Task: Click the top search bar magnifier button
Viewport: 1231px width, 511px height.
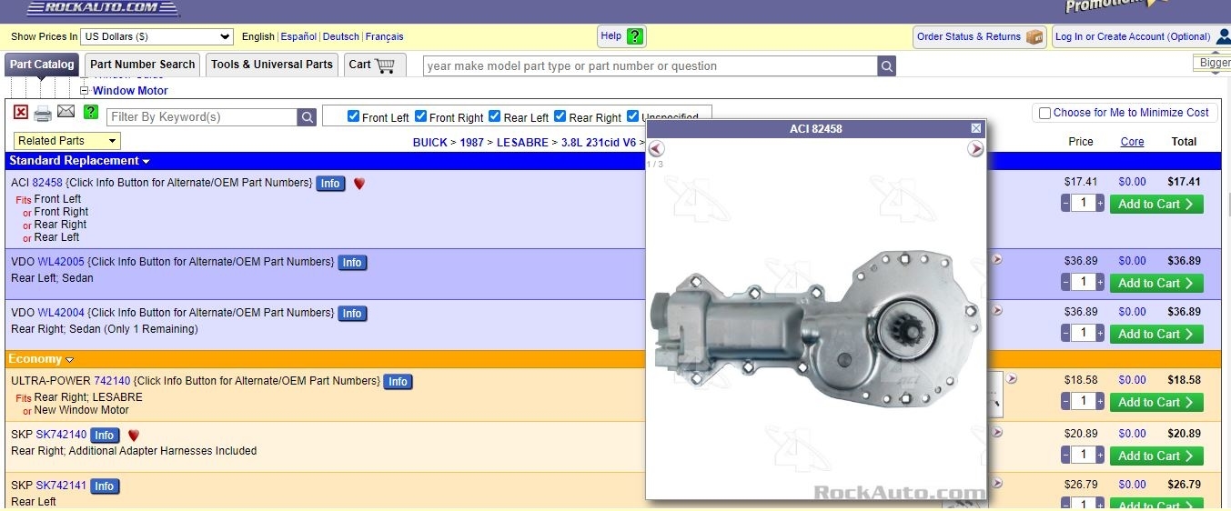Action: [x=887, y=66]
